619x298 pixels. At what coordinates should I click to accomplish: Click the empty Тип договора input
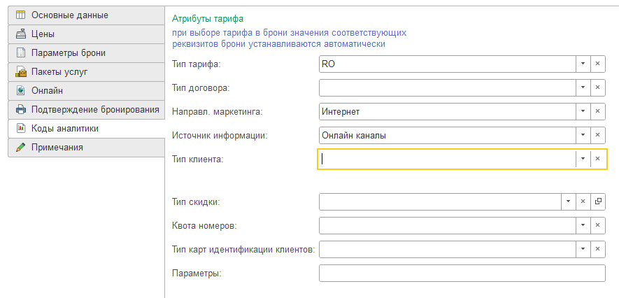[447, 87]
